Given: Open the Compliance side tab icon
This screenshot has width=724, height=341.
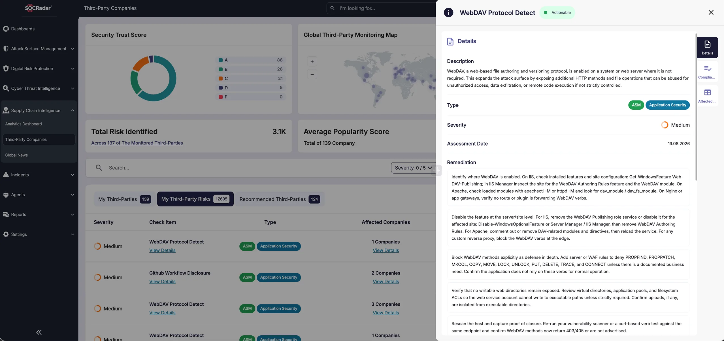Looking at the screenshot, I should [707, 72].
